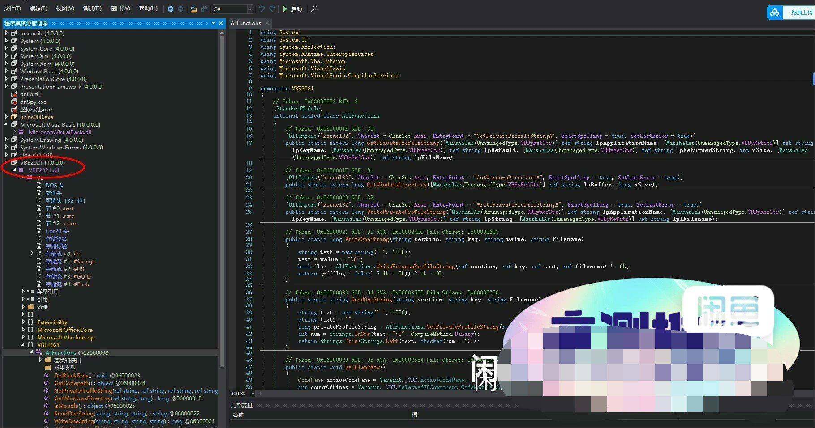Close the AllFunctions tab
The width and height of the screenshot is (815, 428).
[267, 23]
